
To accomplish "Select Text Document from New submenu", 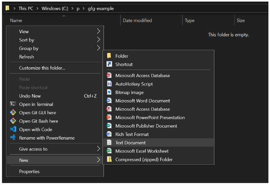I will tap(130, 143).
